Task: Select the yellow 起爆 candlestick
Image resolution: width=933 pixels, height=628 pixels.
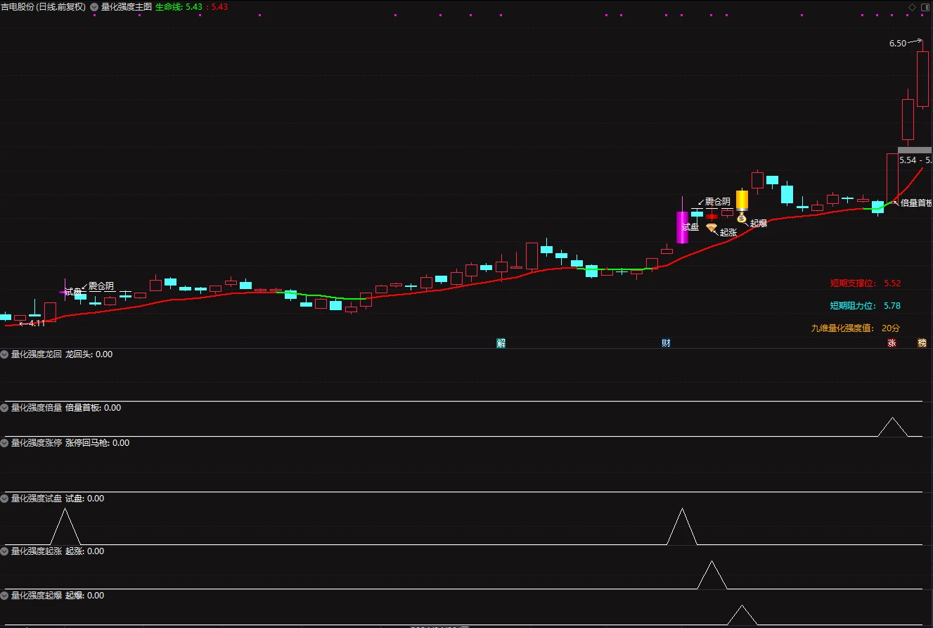Action: point(742,200)
